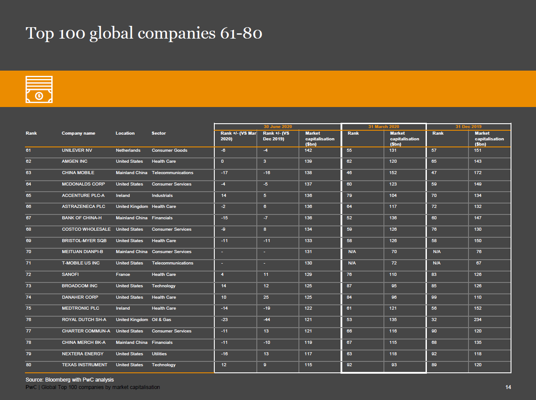Click the 'France' location cell for Sanofi
Viewport: 536px width, 400px height.
pos(123,275)
